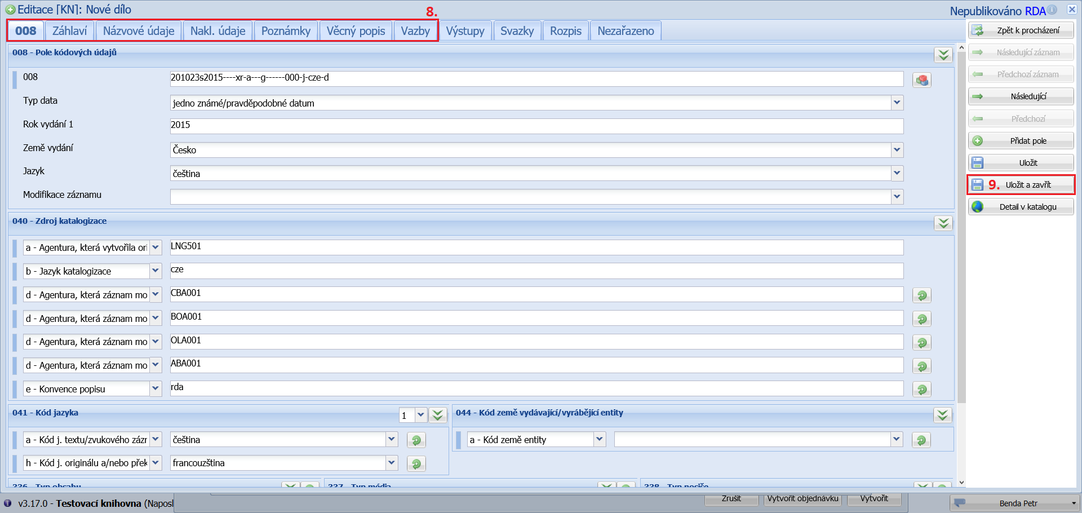The image size is (1082, 513).
Task: Switch to the Nakl. údaje tab
Action: (x=218, y=31)
